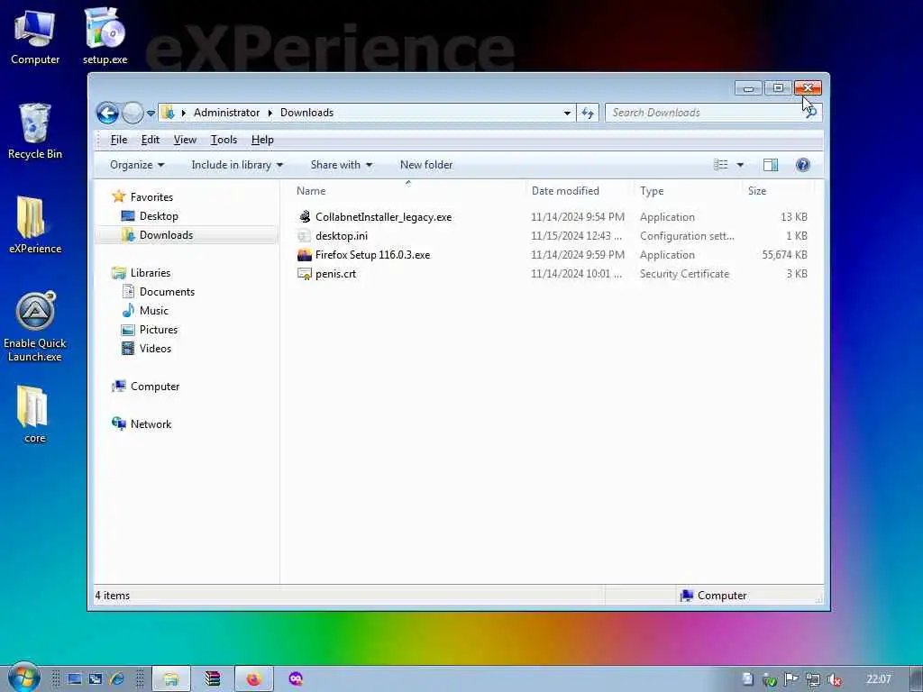Select Computer in navigation pane
Viewport: 923px width, 692px height.
click(x=155, y=387)
